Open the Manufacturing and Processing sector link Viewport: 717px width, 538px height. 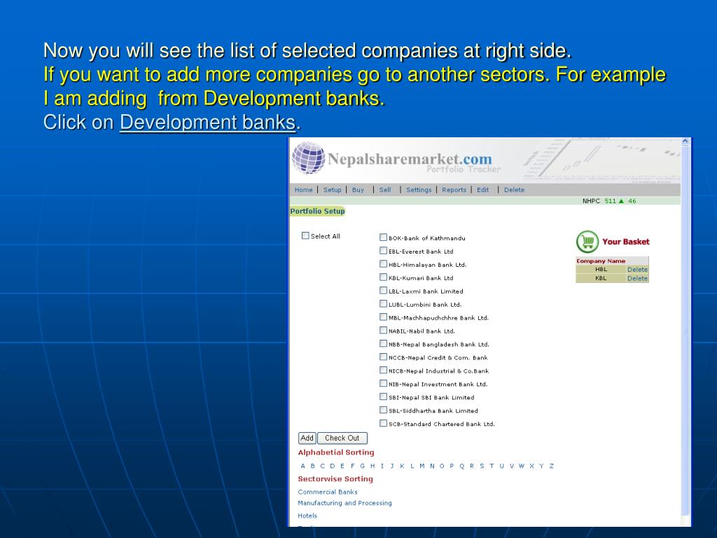[344, 503]
